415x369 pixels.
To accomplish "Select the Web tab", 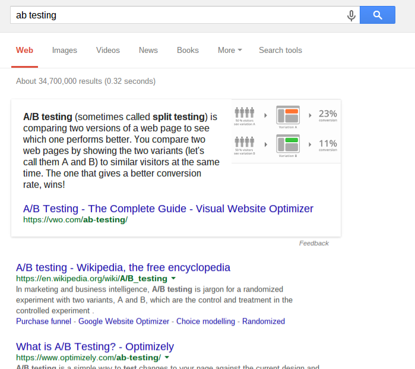I will click(24, 51).
